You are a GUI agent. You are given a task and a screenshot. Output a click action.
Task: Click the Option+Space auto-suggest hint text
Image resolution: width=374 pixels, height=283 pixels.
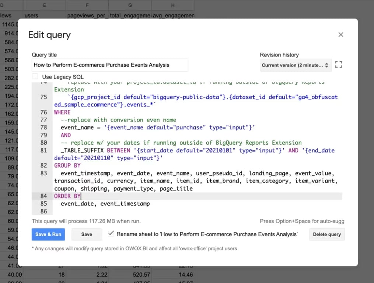302,221
